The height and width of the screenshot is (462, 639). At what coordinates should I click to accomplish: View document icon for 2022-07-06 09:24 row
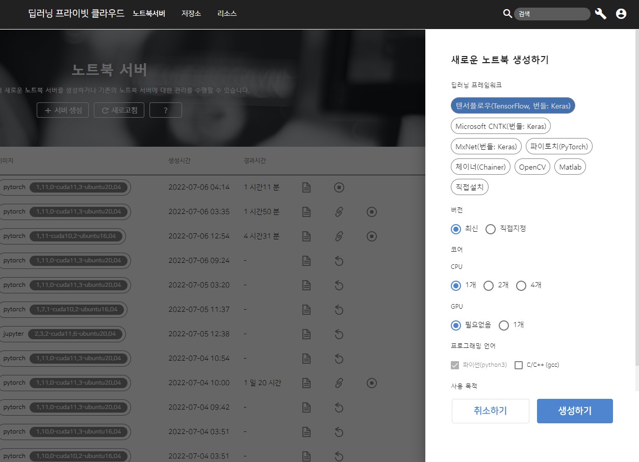(306, 260)
